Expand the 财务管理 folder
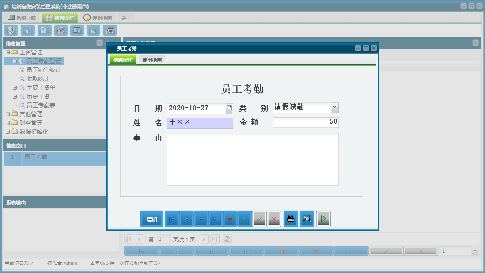The width and height of the screenshot is (485, 273). click(8, 123)
